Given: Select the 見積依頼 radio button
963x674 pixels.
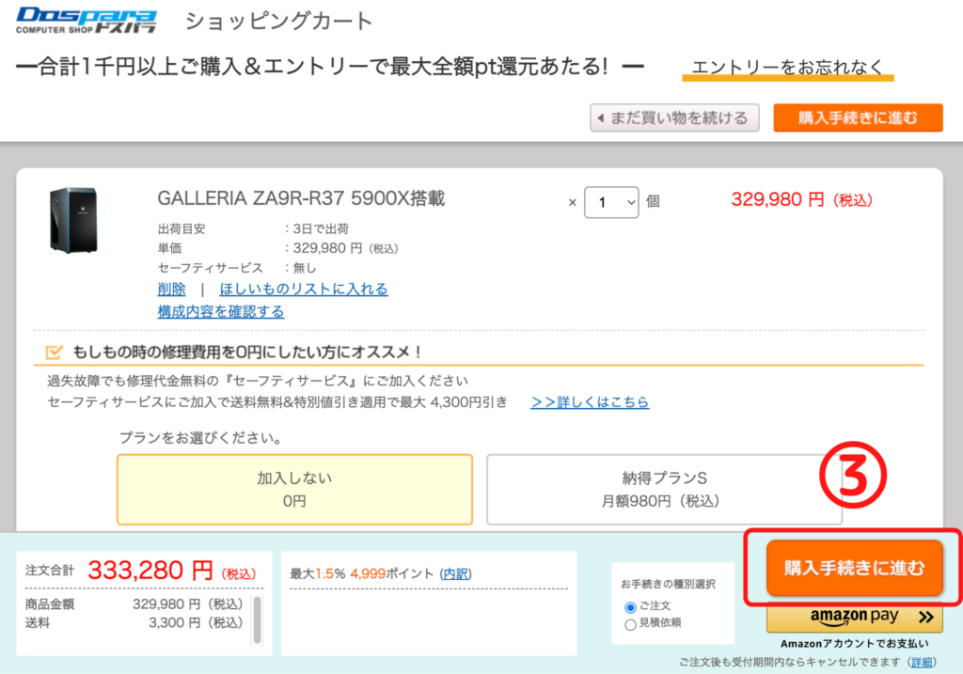Looking at the screenshot, I should pyautogui.click(x=630, y=623).
